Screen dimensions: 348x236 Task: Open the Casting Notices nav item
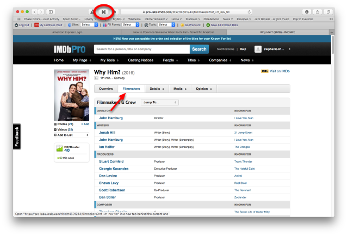click(x=140, y=60)
